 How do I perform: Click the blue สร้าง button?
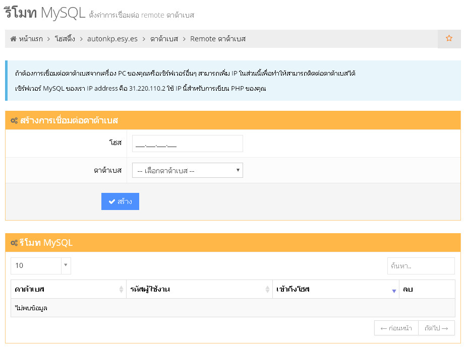pos(120,201)
